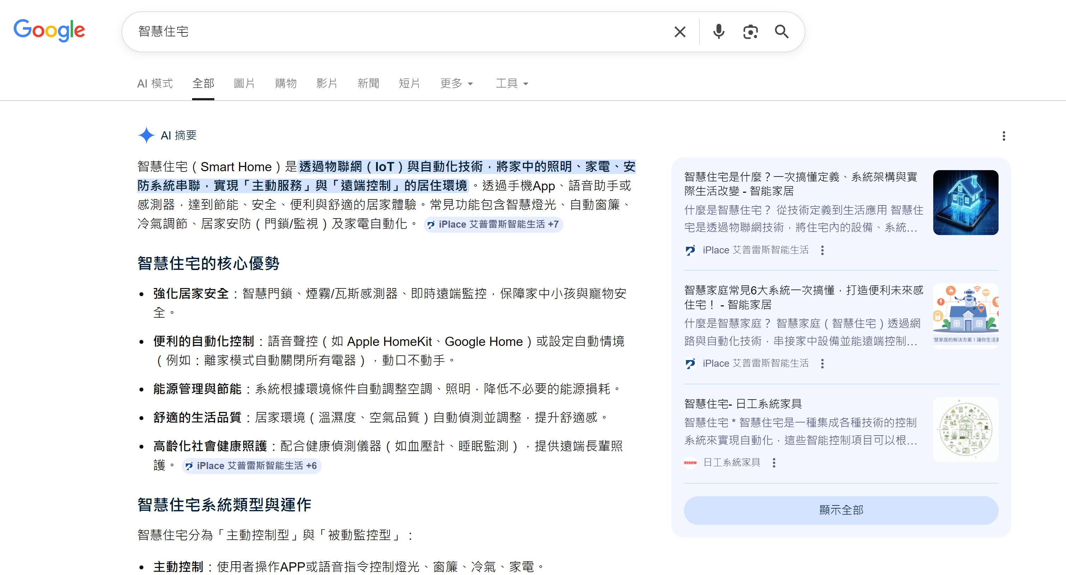Open options for first iPlace source
The image size is (1066, 575).
tap(822, 250)
